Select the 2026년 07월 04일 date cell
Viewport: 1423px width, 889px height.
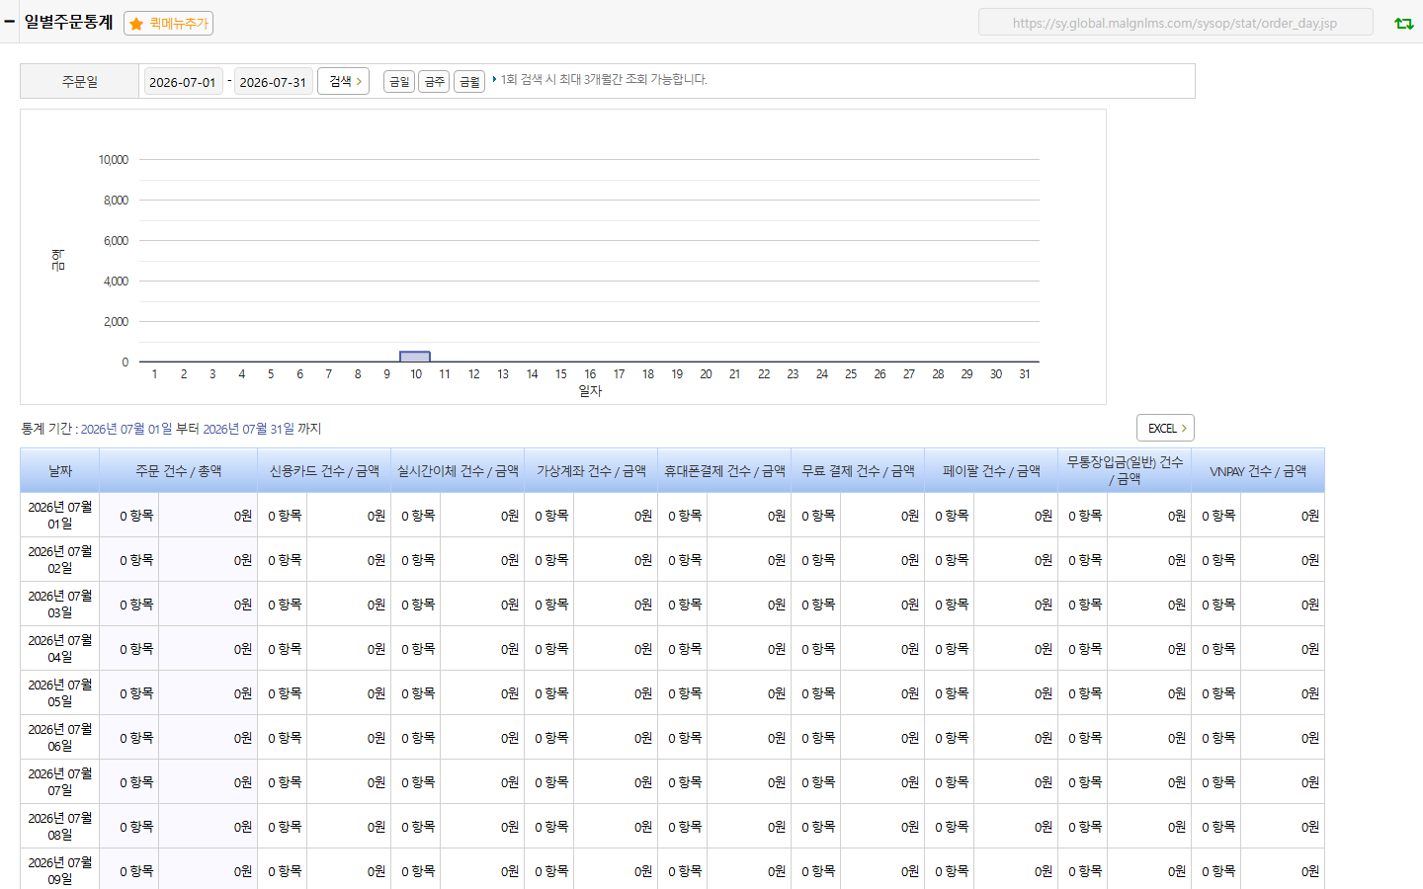click(x=60, y=648)
